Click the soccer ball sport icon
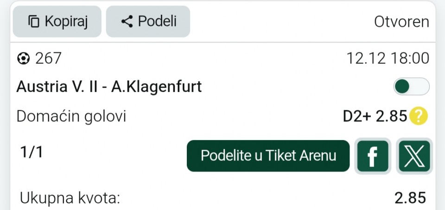This screenshot has height=210, width=445. [23, 59]
